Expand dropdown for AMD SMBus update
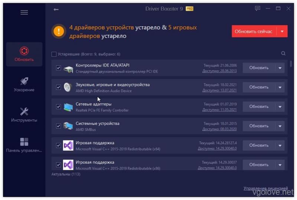The width and height of the screenshot is (297, 200). [x=280, y=126]
